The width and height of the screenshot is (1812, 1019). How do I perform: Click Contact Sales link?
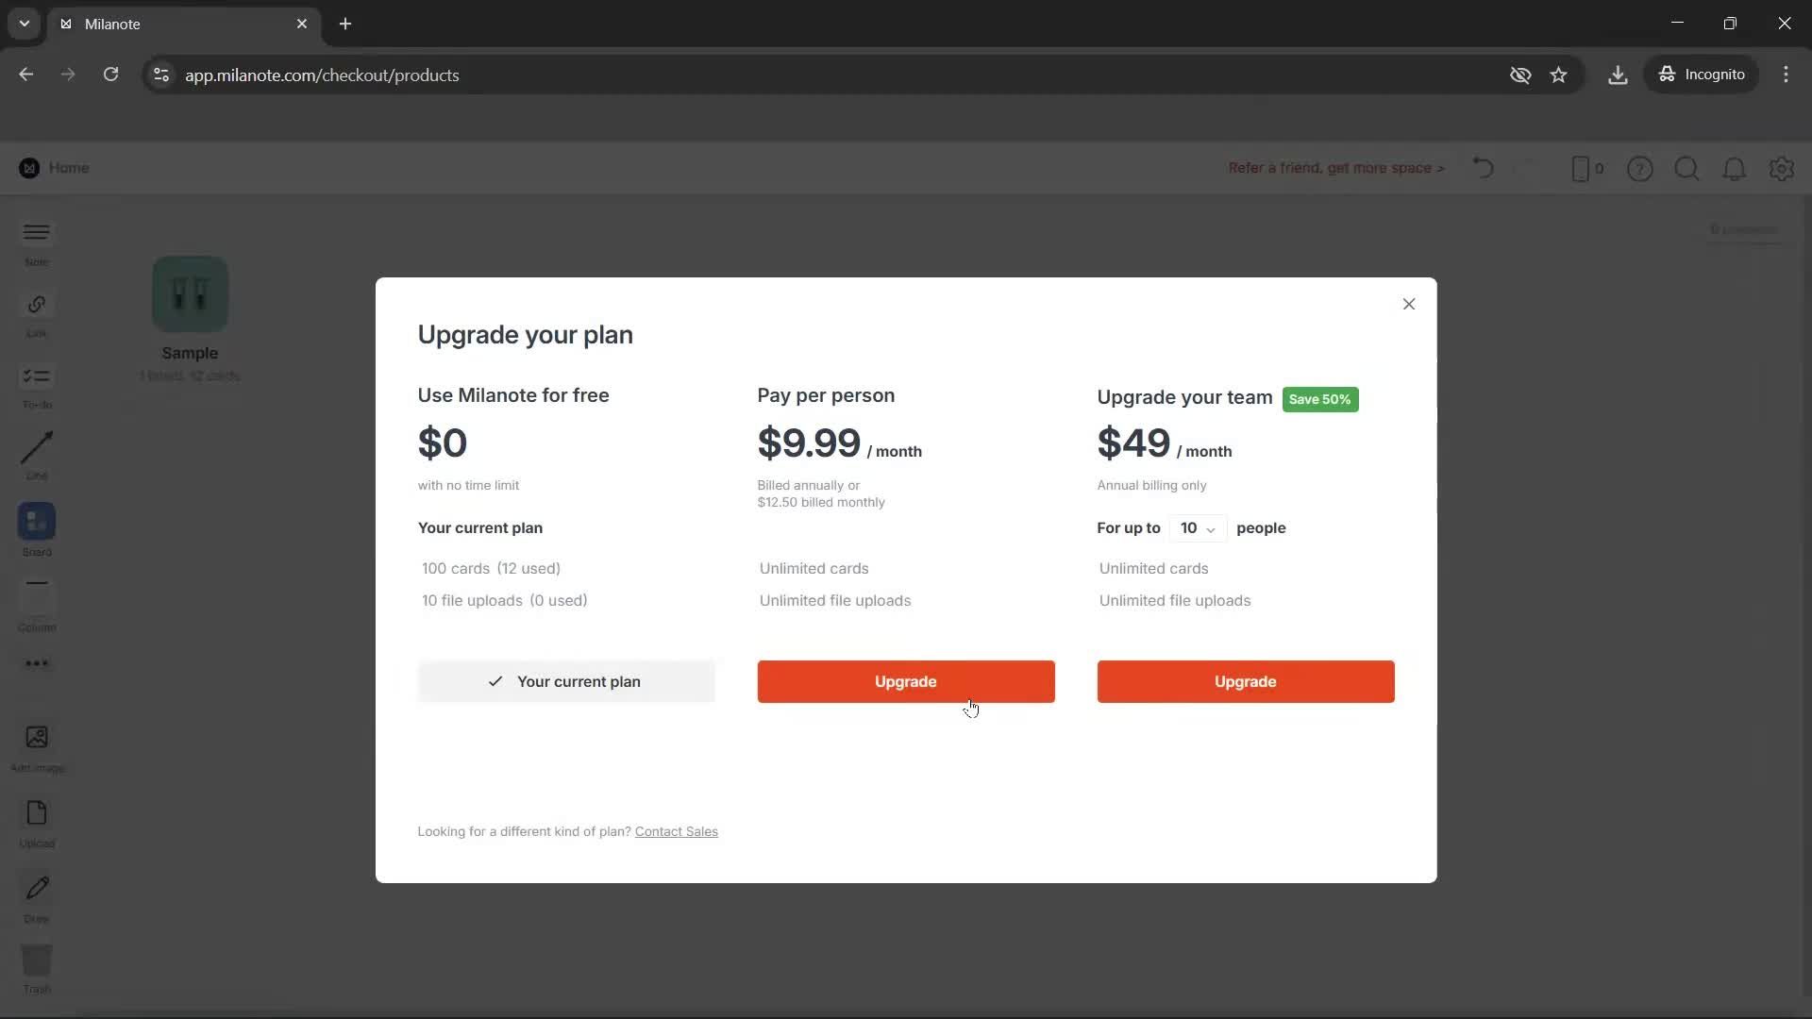676,831
